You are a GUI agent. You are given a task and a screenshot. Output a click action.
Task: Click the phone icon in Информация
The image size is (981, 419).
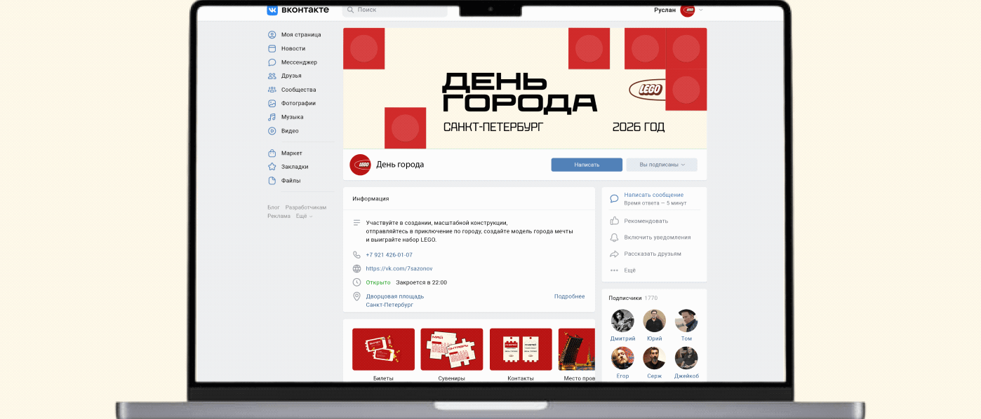[356, 255]
